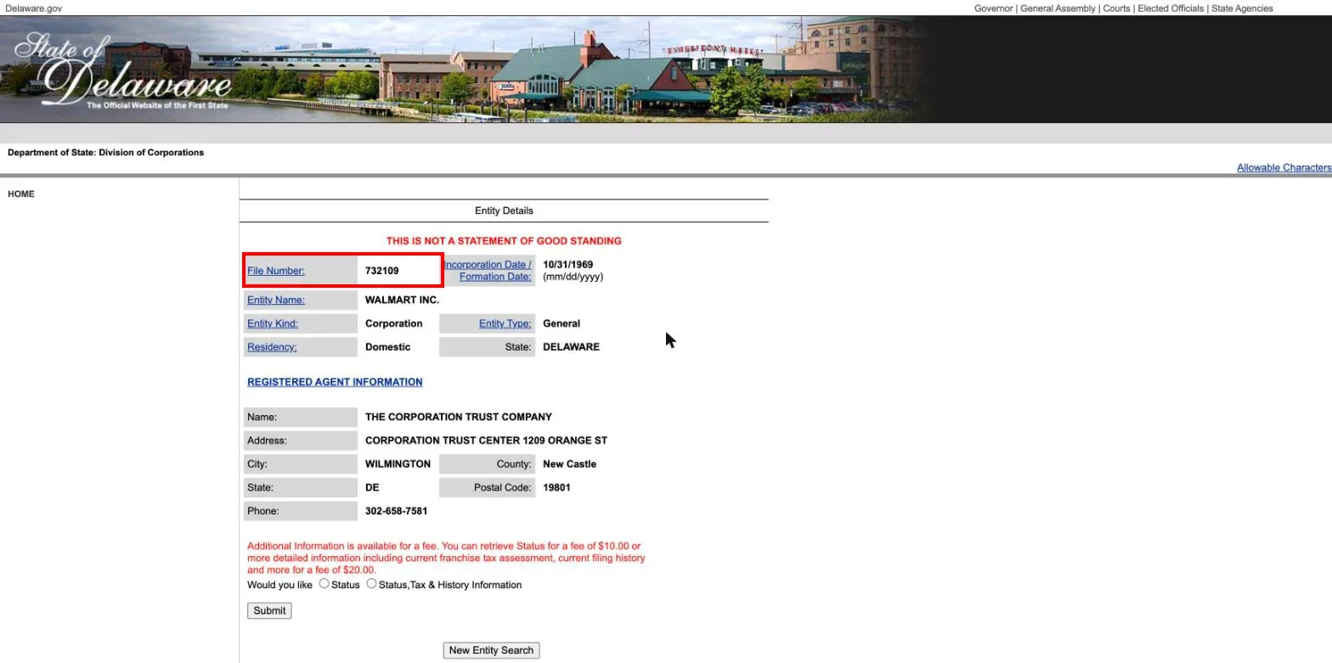
Task: Click entity kind value Corporation
Action: 394,323
